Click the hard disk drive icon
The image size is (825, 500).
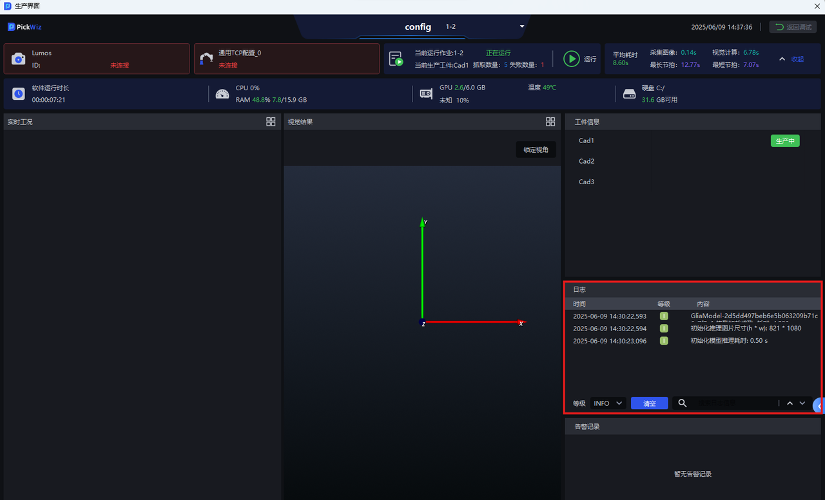coord(629,93)
